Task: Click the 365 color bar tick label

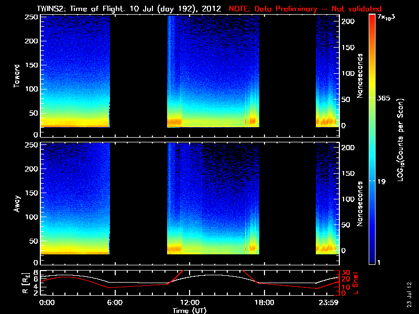Action: (x=383, y=98)
